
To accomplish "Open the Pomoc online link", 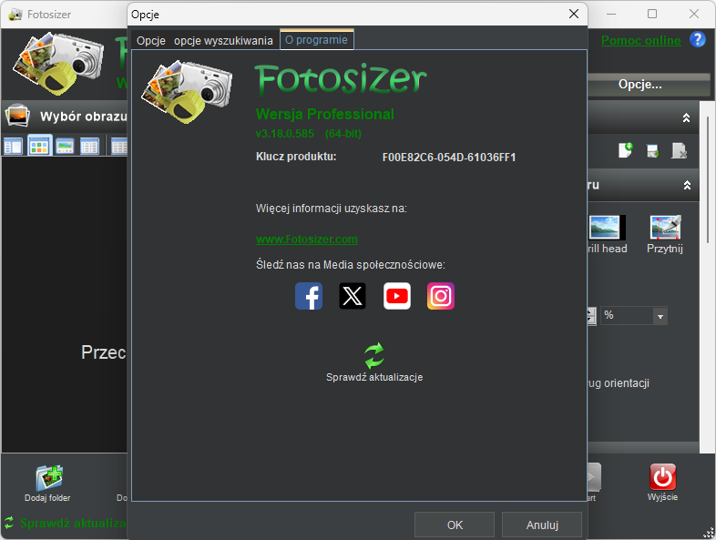I will pos(640,40).
